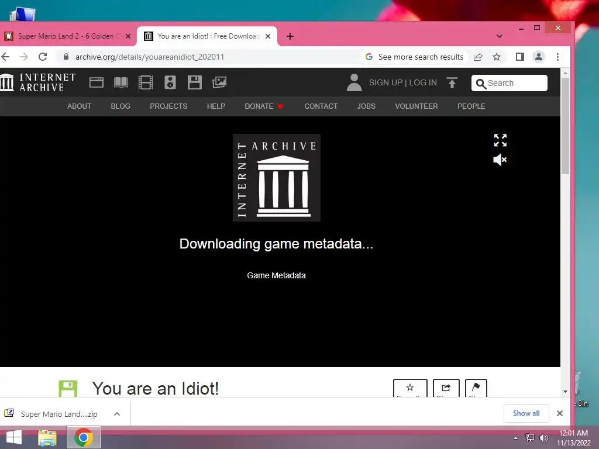The height and width of the screenshot is (449, 599).
Task: Click the page scrollbar down arrow
Action: click(565, 392)
